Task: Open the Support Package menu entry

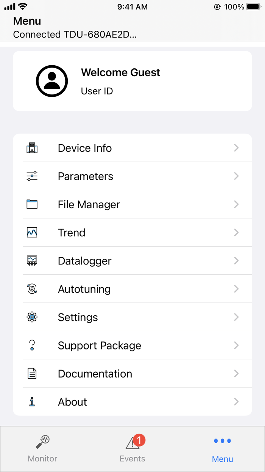Action: point(99,345)
